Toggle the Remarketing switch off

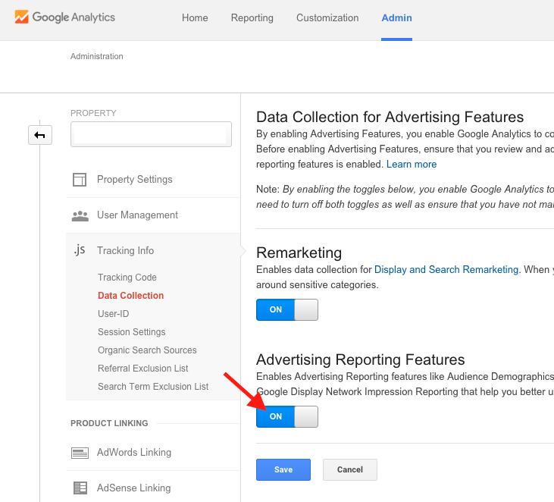287,309
